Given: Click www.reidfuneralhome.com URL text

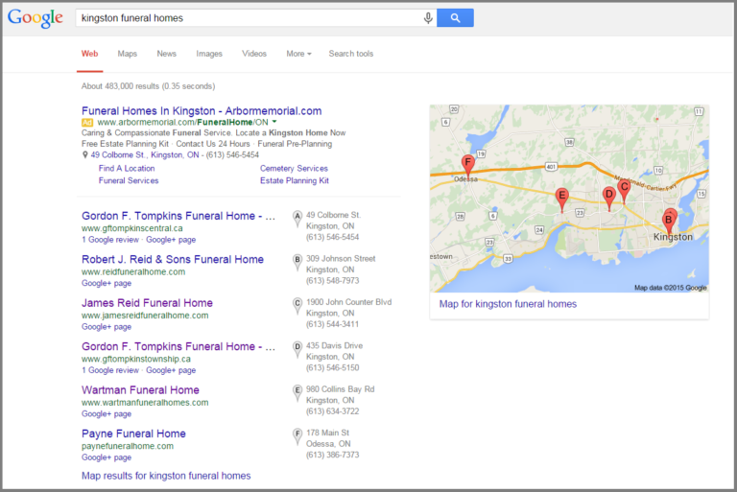Looking at the screenshot, I should (133, 272).
